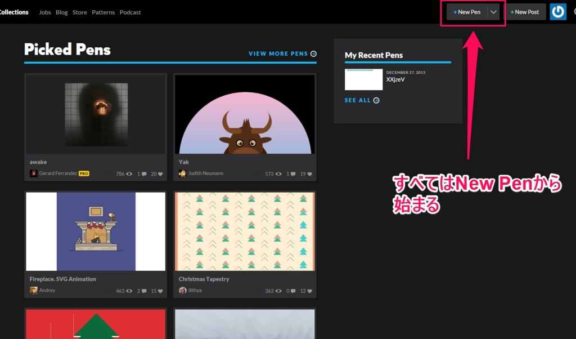
Task: Open the Patterns nav link
Action: point(103,12)
